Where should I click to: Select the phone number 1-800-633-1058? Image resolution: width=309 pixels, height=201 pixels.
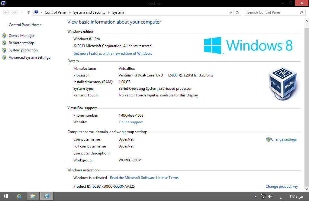(131, 115)
